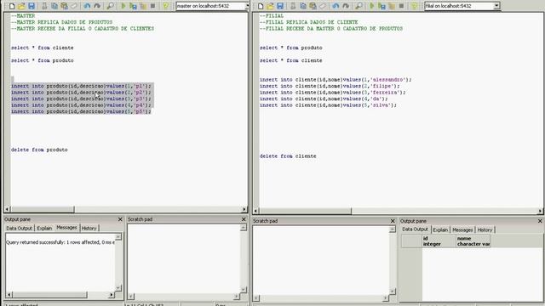The height and width of the screenshot is (306, 545).
Task: Redo icon in filial window toolbar
Action: coord(346,6)
